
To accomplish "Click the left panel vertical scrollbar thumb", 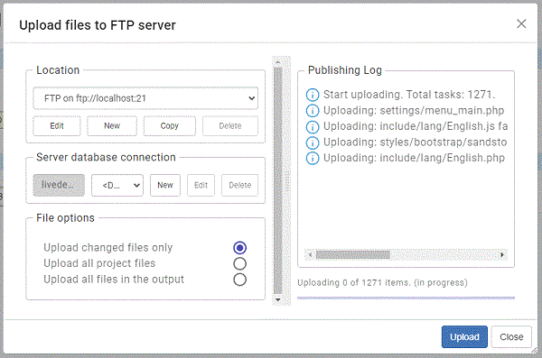I will click(278, 180).
